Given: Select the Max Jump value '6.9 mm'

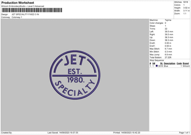Looking at the screenshot, I should [168, 54].
